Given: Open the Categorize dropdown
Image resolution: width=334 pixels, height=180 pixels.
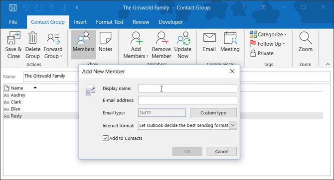Looking at the screenshot, I should pos(268,34).
